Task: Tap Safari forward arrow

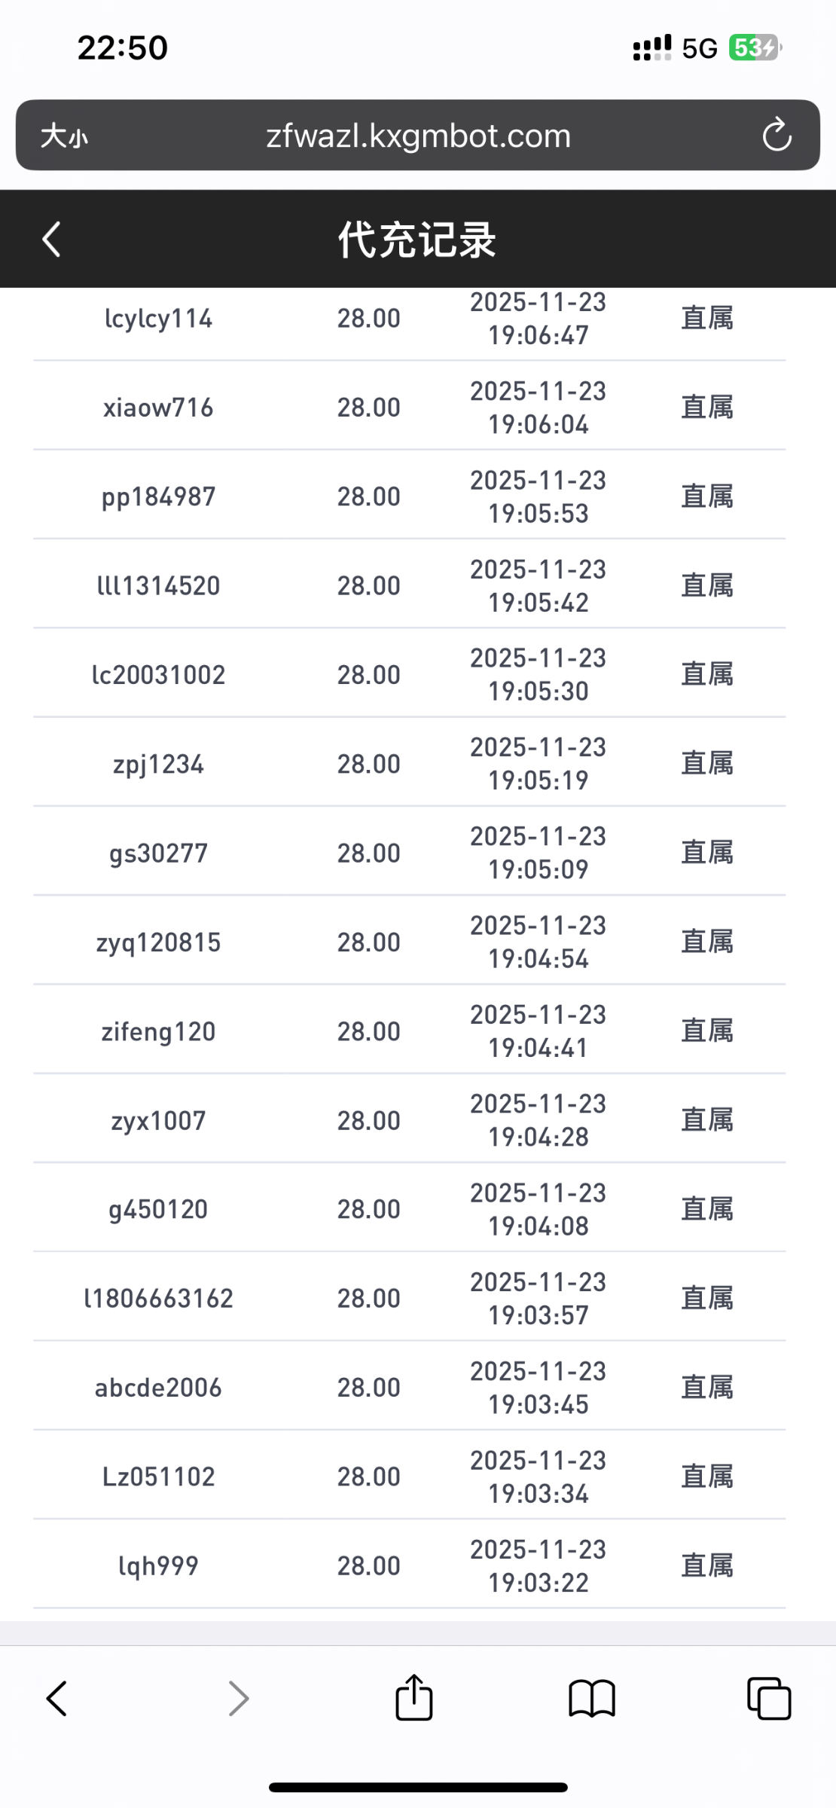Action: coord(238,1698)
